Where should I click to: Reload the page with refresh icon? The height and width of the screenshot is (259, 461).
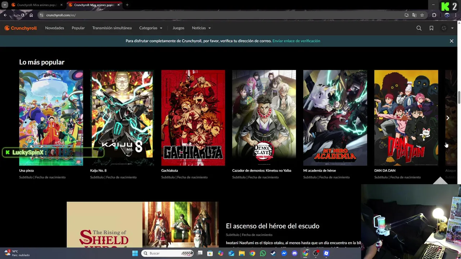coord(22,15)
